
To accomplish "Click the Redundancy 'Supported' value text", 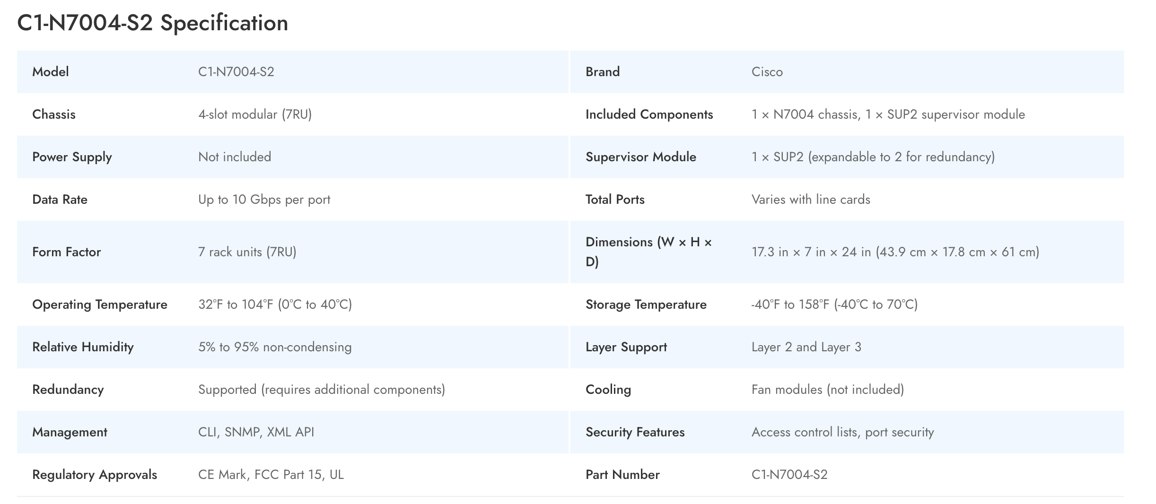I will [321, 390].
